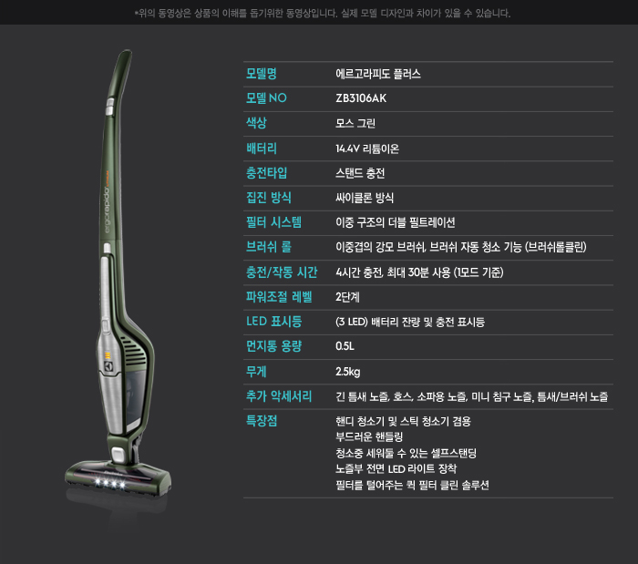Click the 무게 2.5kg value

click(347, 372)
